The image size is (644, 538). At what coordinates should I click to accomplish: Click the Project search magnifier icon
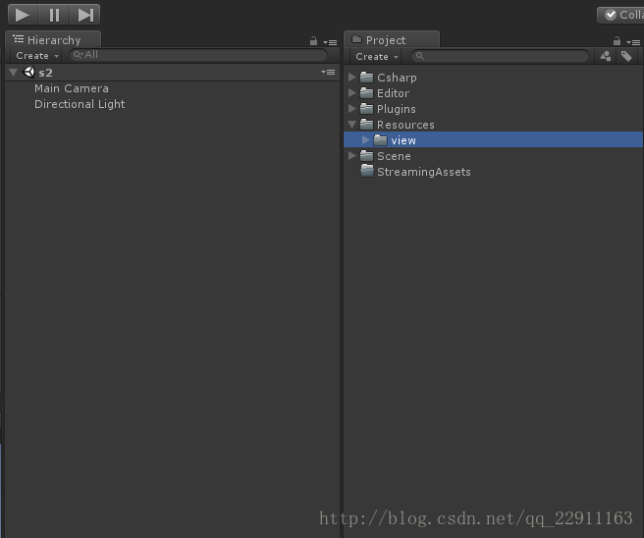(x=419, y=56)
